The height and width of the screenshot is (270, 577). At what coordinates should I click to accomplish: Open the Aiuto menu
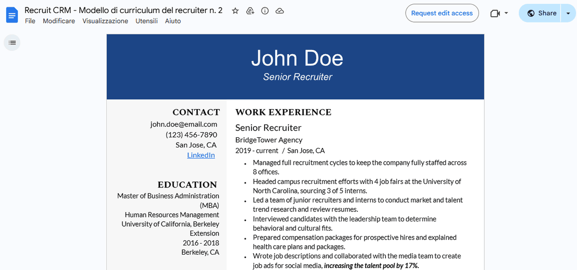click(x=173, y=21)
